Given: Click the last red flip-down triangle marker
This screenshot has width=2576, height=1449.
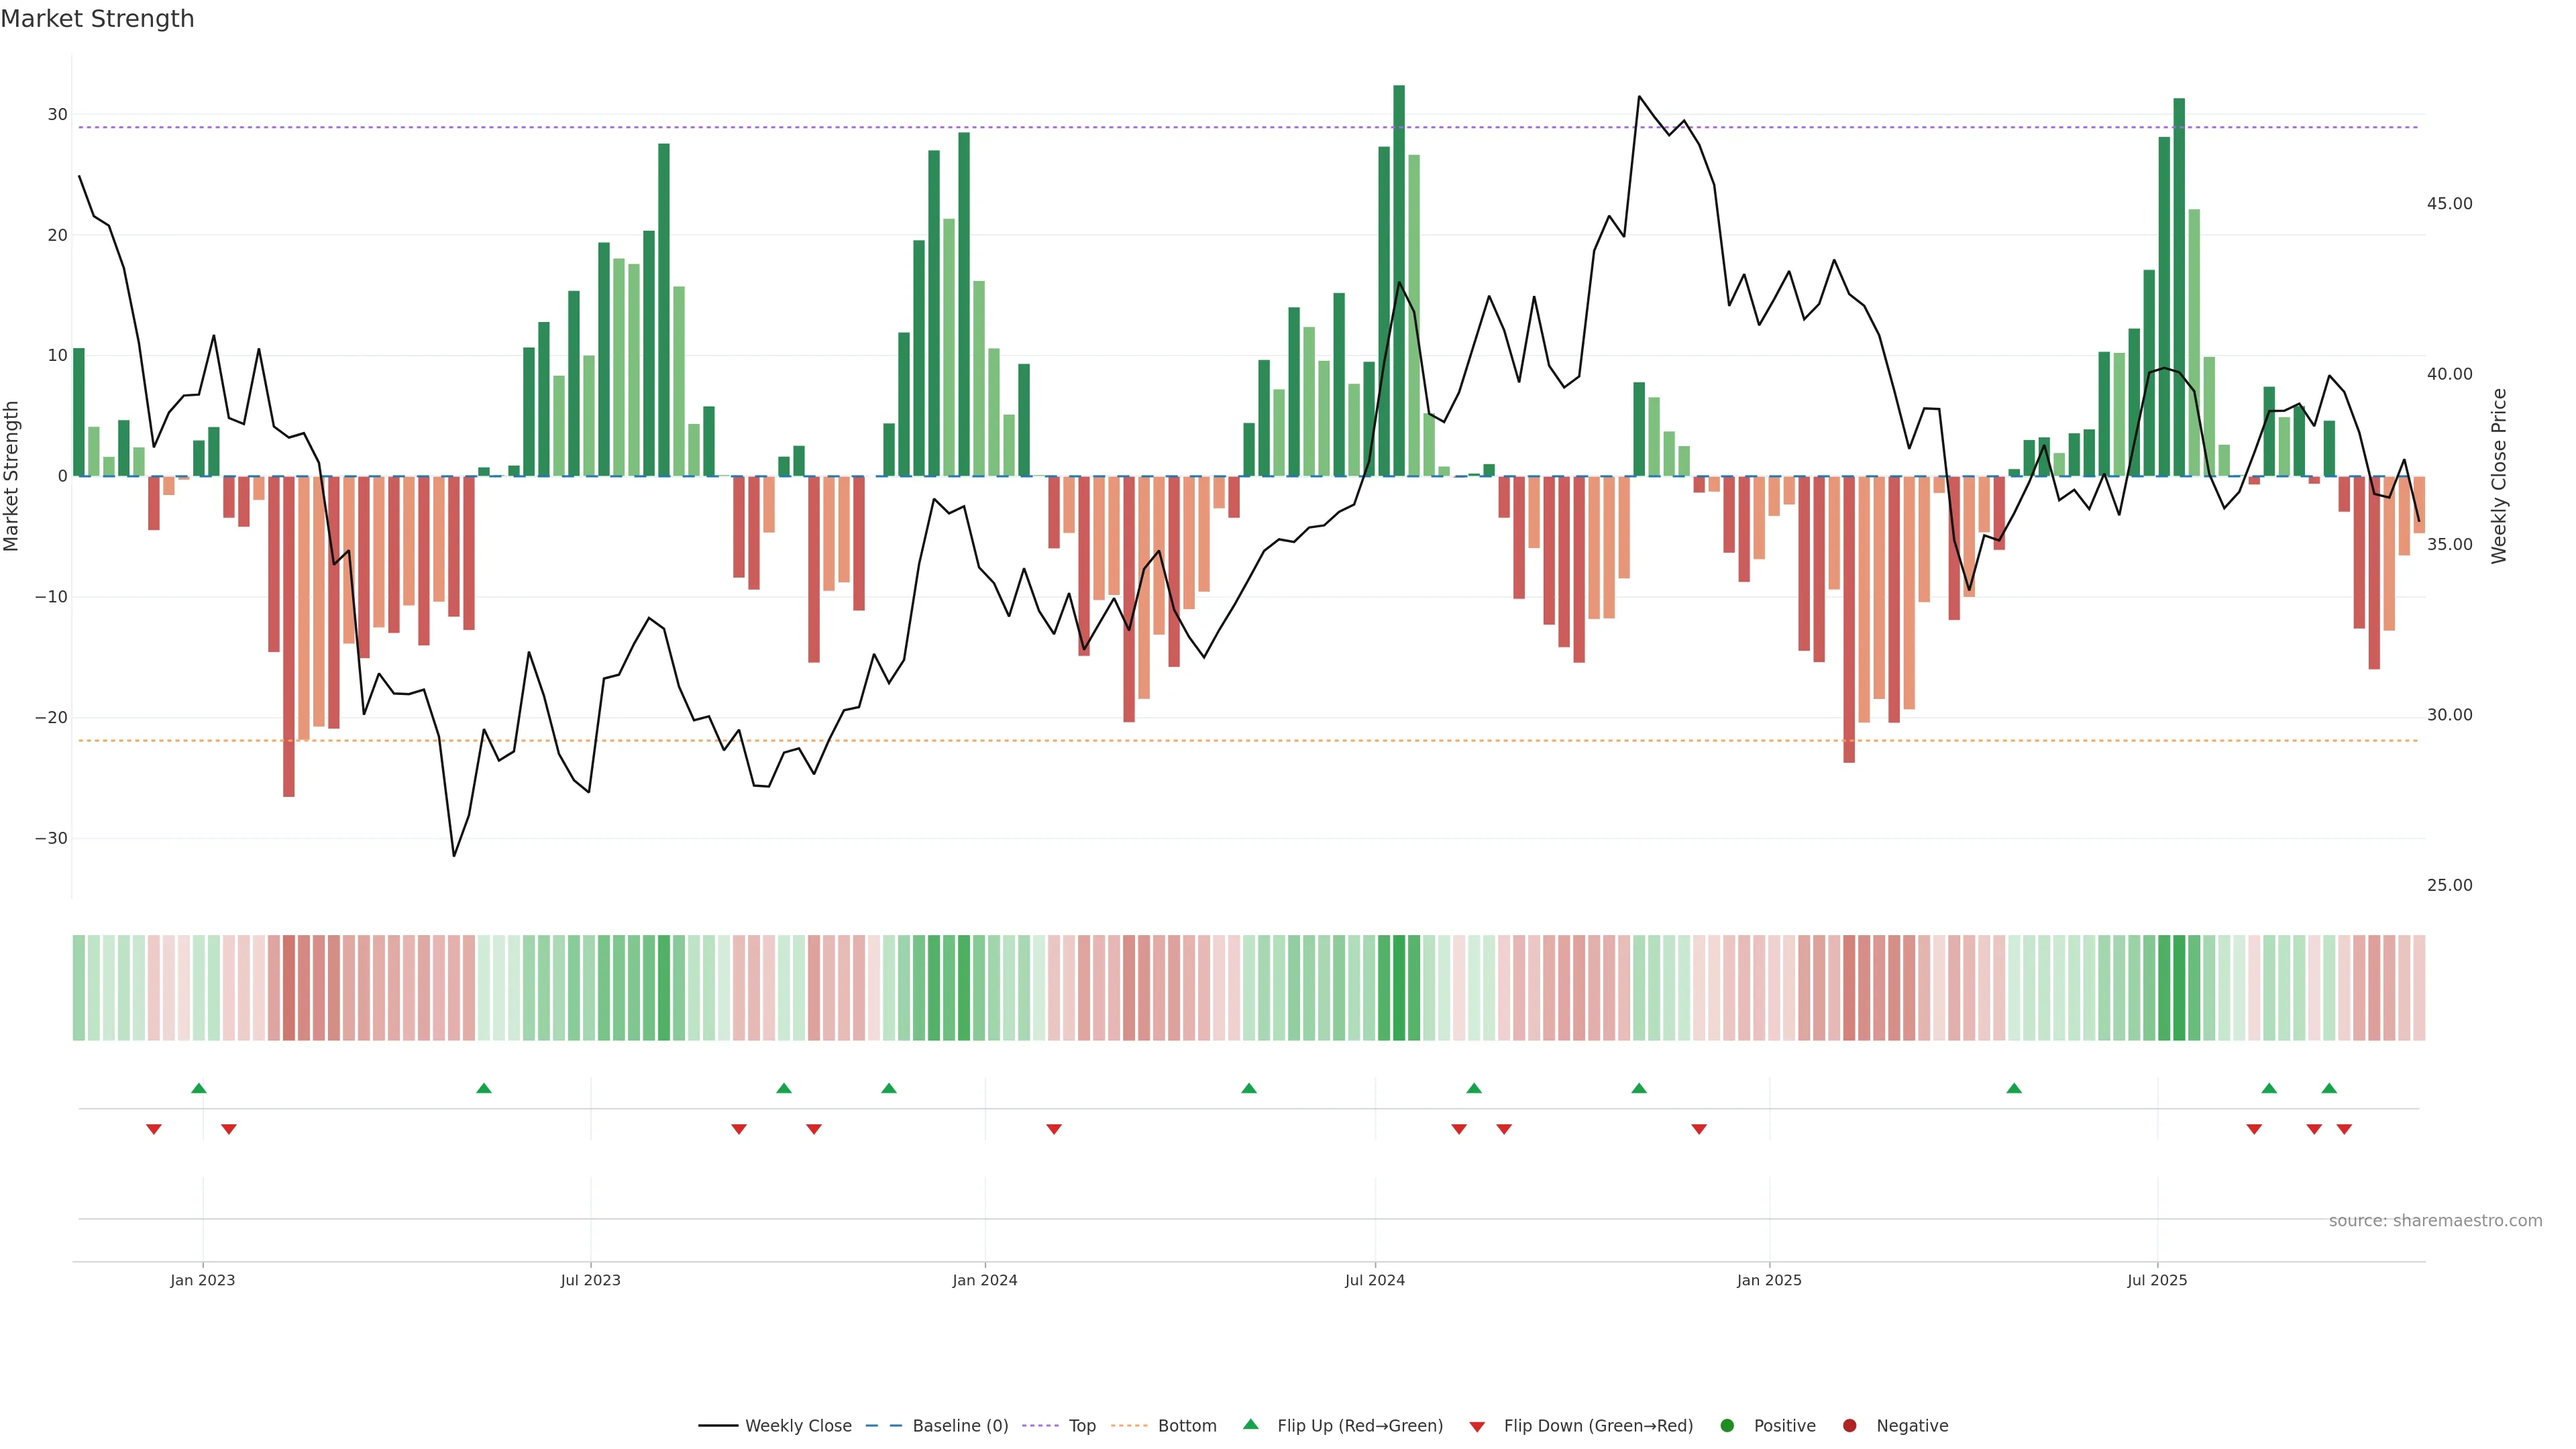Looking at the screenshot, I should click(x=2344, y=1129).
